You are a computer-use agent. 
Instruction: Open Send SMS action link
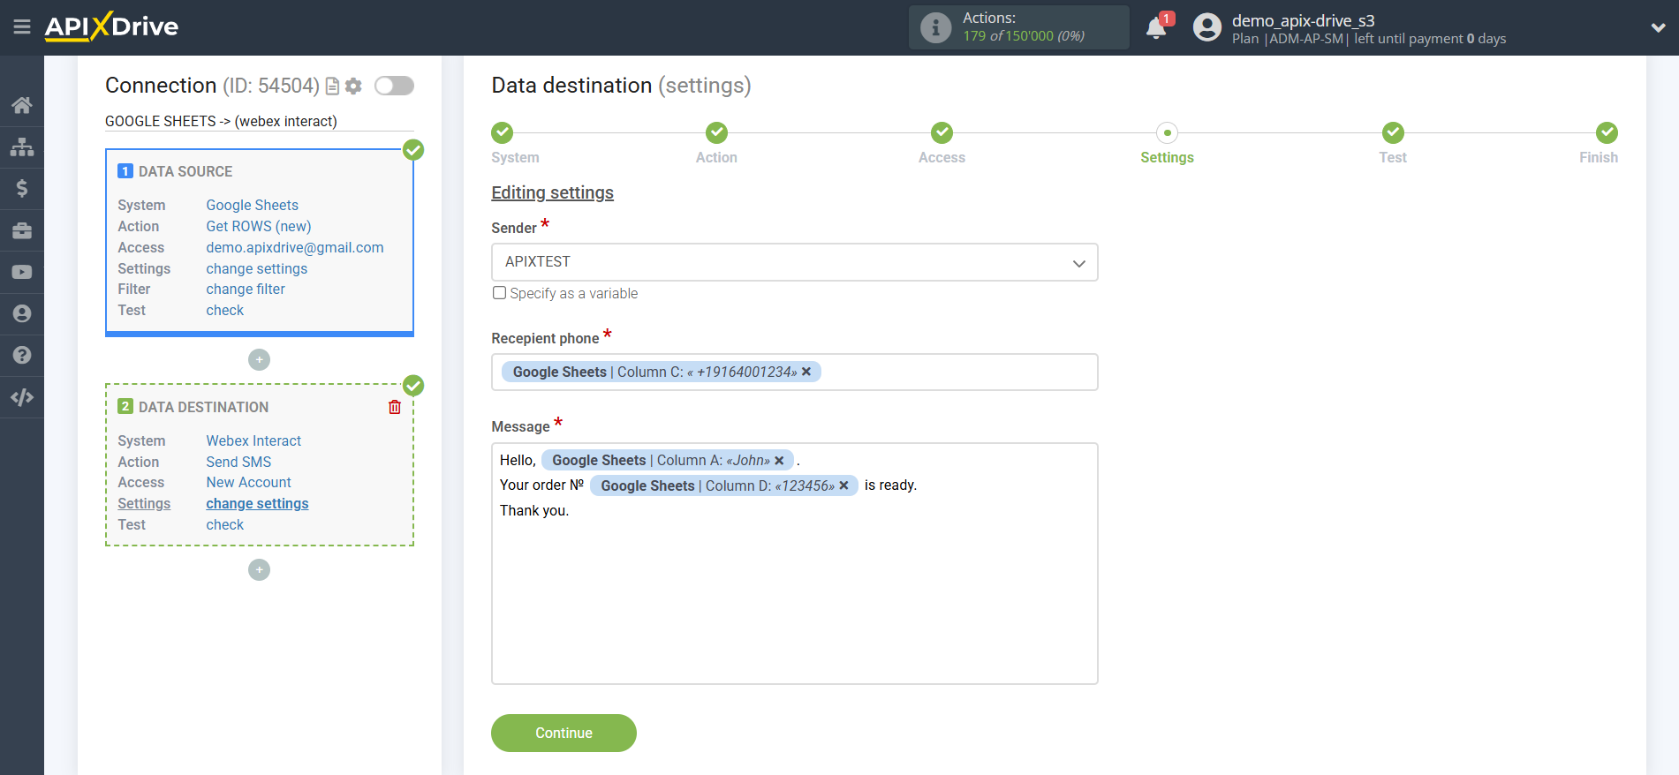point(238,462)
